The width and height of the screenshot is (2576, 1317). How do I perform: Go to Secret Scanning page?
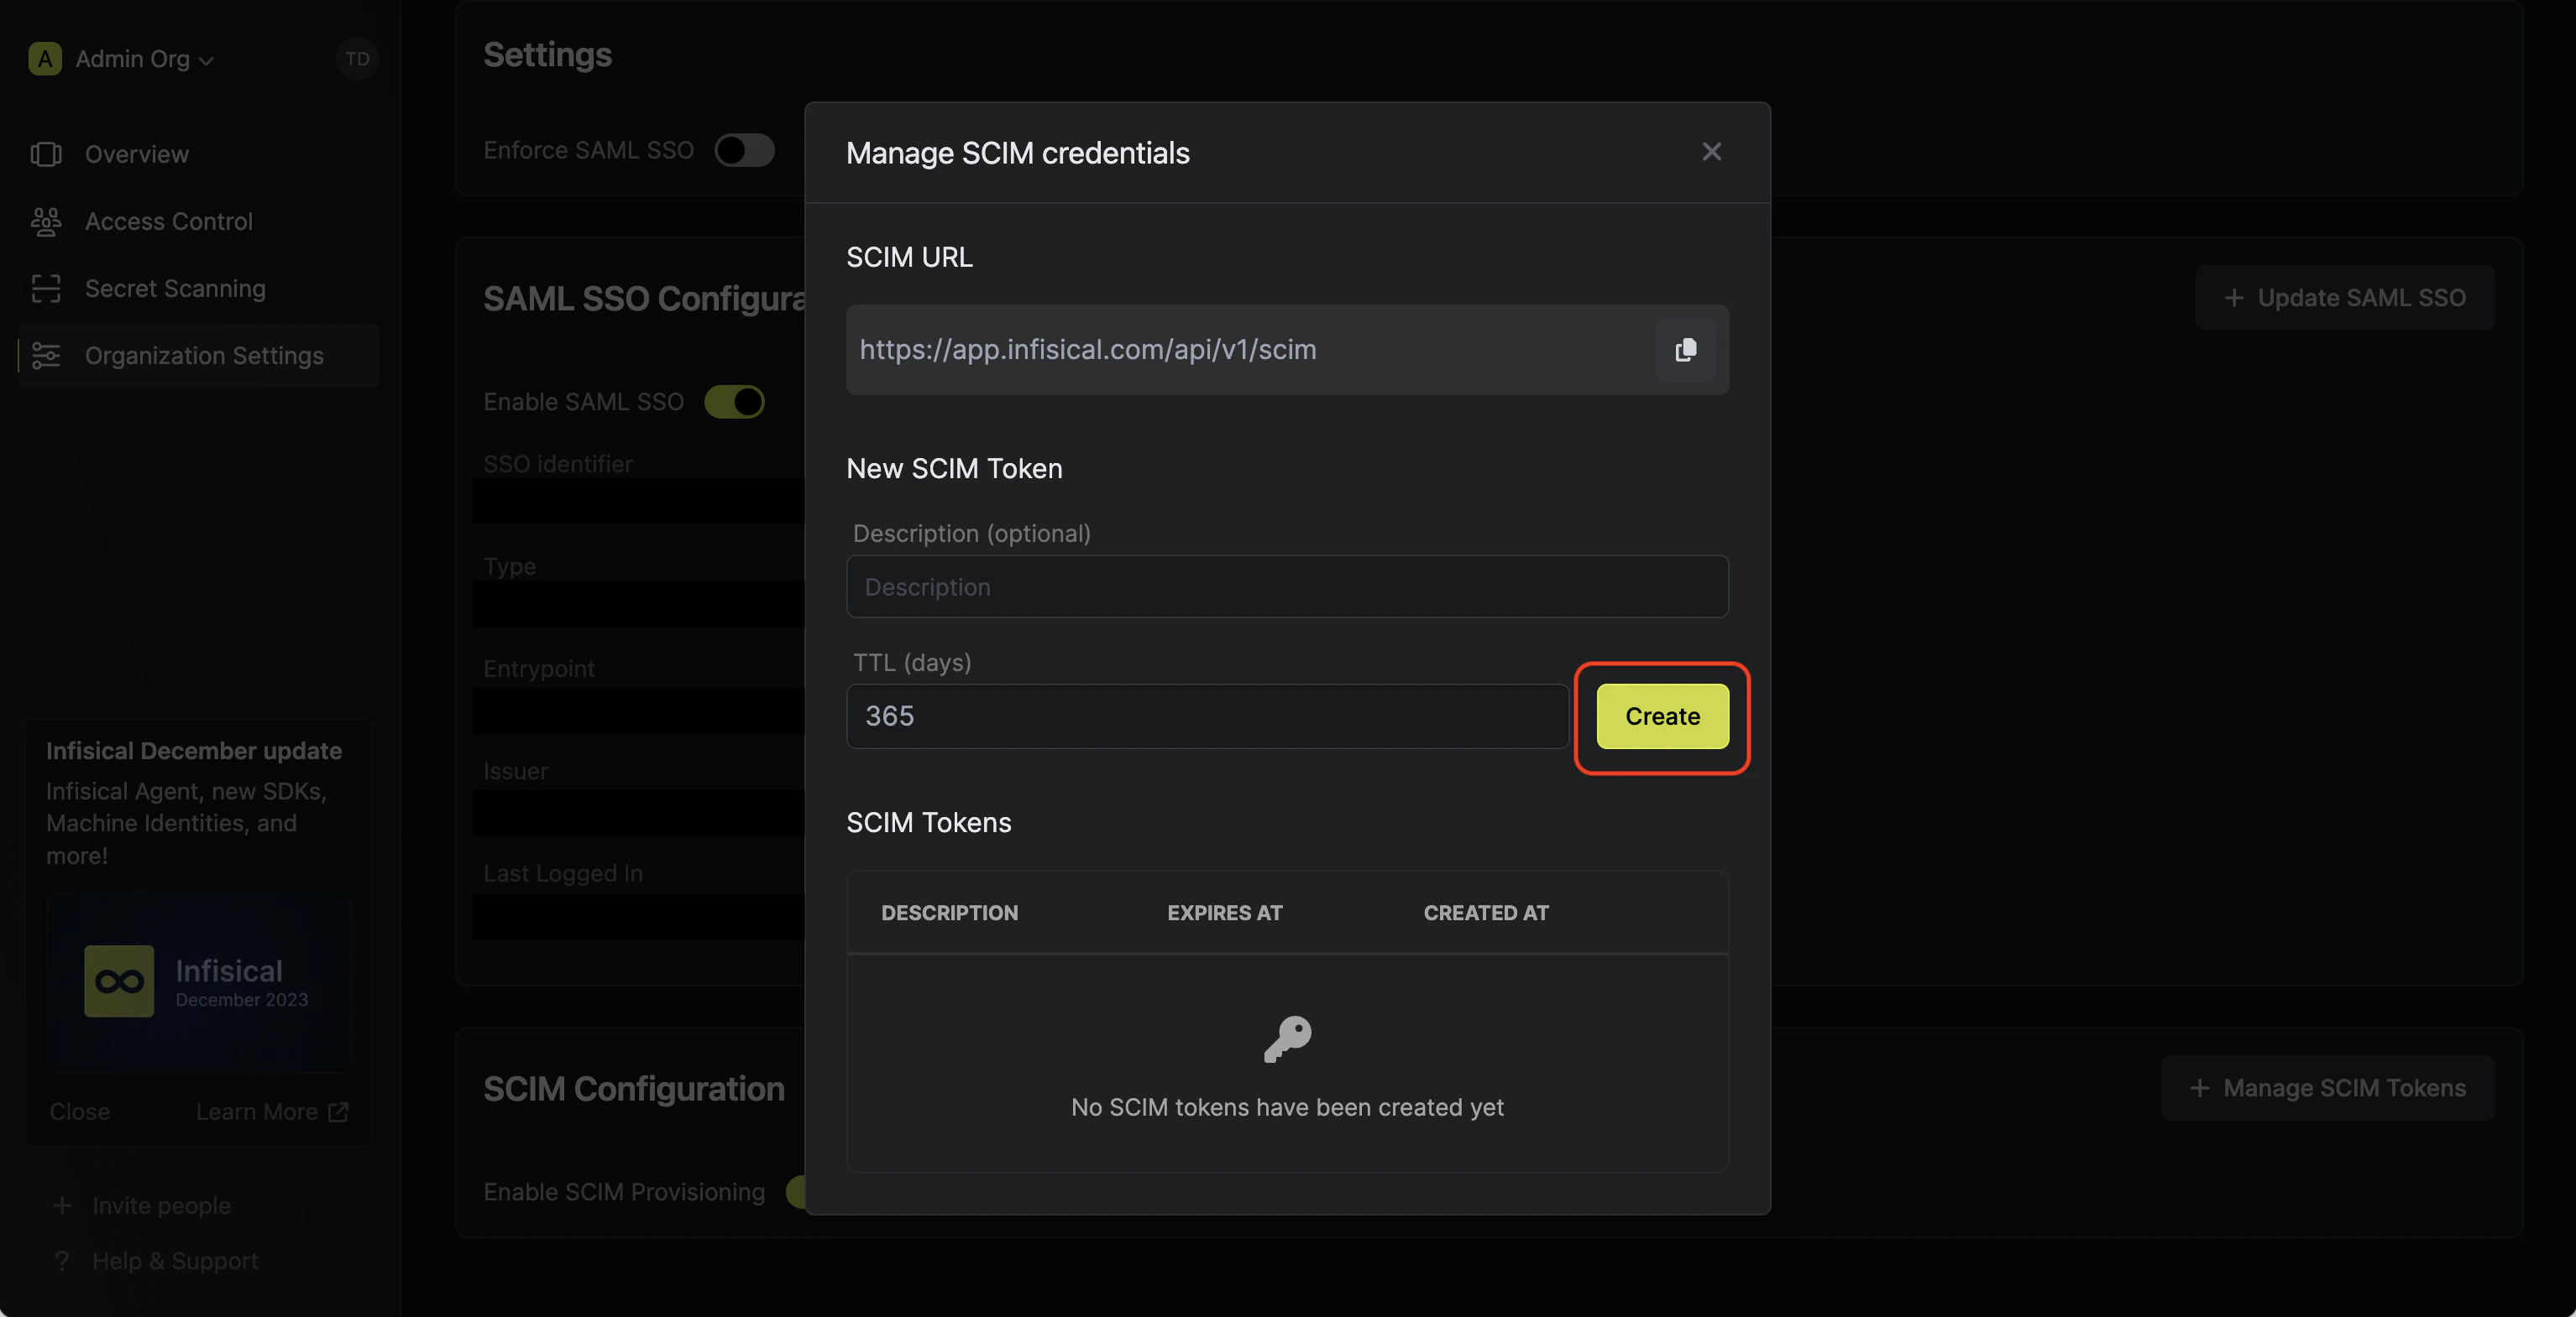[198, 288]
